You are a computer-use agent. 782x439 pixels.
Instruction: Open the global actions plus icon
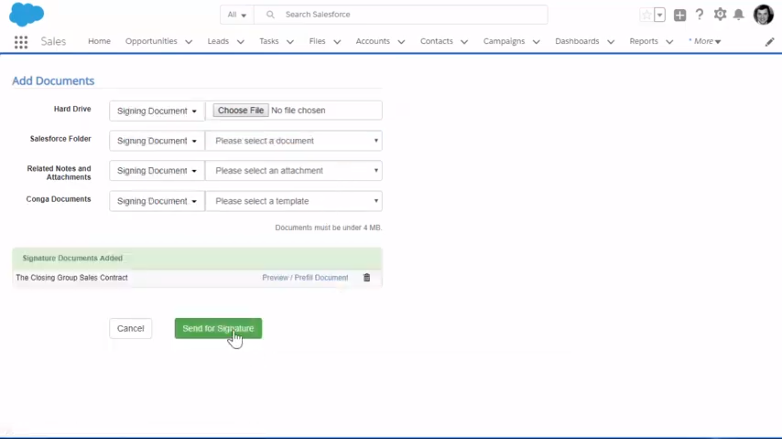pyautogui.click(x=679, y=15)
